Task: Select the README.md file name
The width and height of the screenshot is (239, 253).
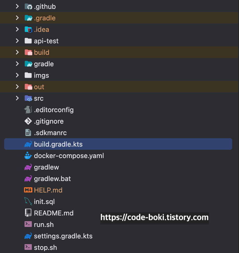Action: 54,213
